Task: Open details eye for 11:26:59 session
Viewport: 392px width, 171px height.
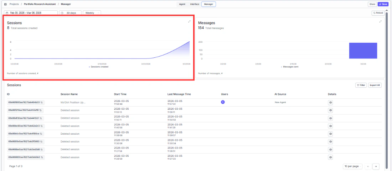Action: [330, 157]
